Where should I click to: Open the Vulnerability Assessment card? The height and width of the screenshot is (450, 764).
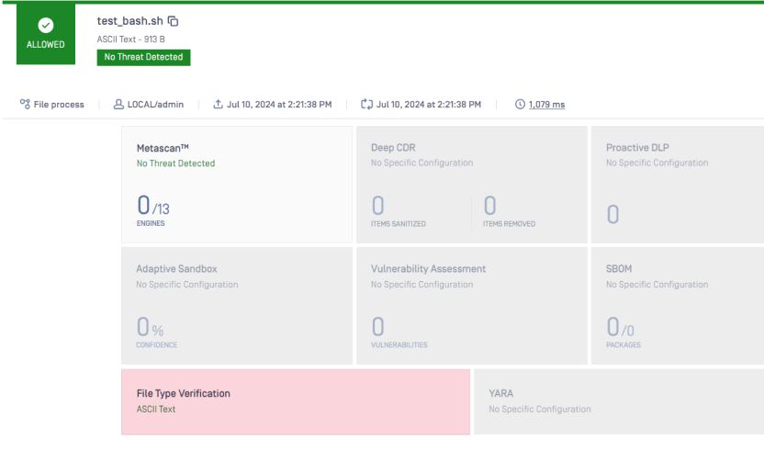click(472, 306)
